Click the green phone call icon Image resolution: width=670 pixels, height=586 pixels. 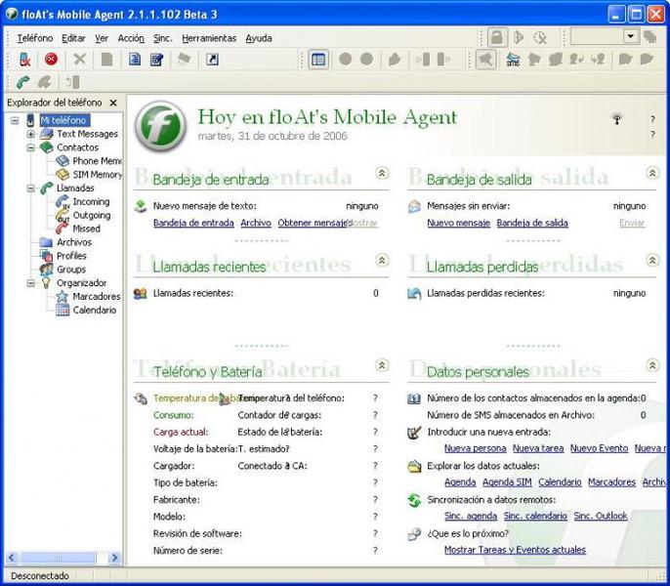tap(22, 82)
